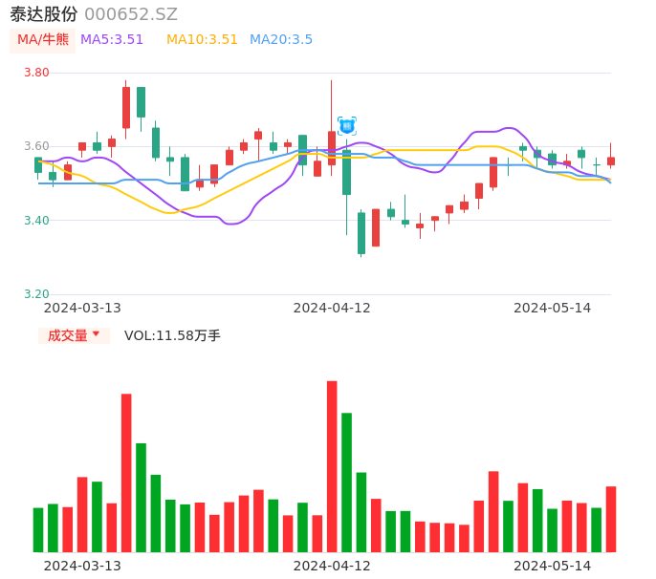Toggle the MA5:3.51 legend line
Image resolution: width=656 pixels, height=579 pixels.
coord(112,40)
